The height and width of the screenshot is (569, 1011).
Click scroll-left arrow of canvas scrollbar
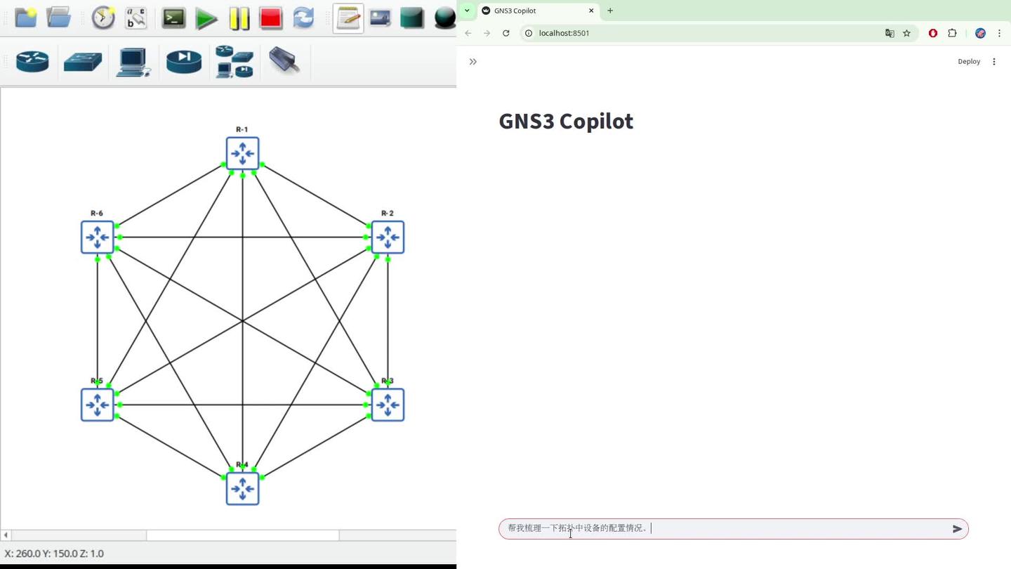(x=6, y=535)
